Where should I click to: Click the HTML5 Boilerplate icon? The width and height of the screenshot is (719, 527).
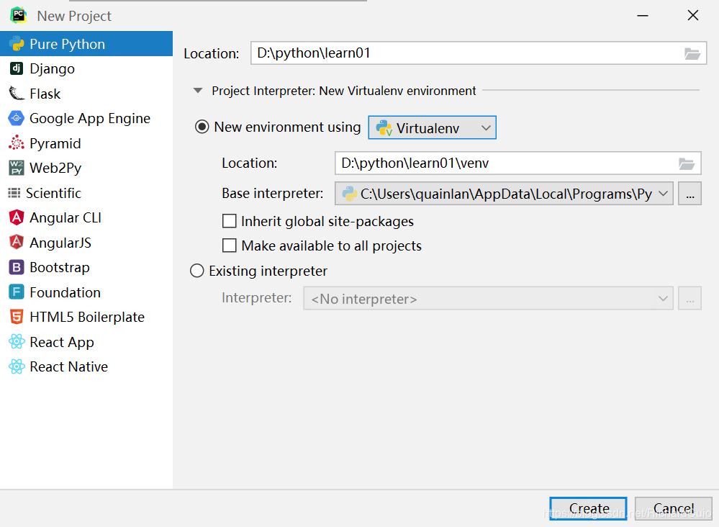tap(16, 317)
